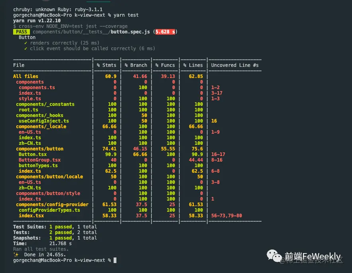Click 'Uncovered Line #s' column header

point(235,65)
